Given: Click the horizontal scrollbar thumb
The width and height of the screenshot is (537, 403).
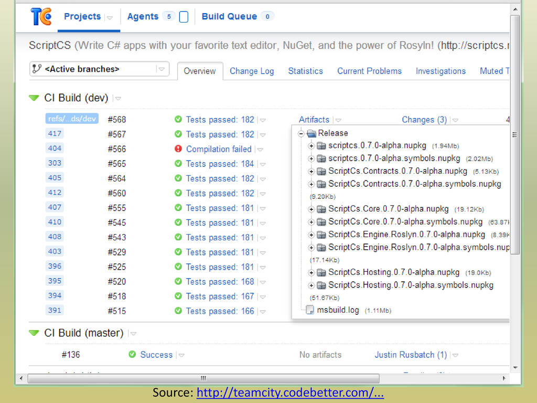Looking at the screenshot, I should 203,378.
